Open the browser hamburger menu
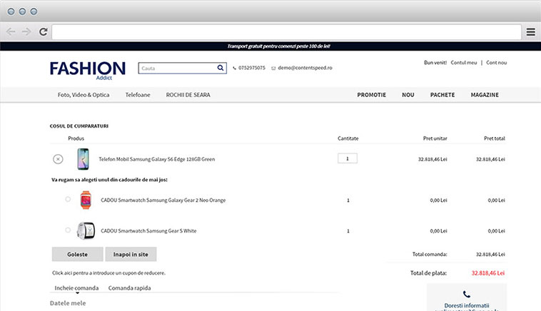Viewport: 541px width, 311px height. coord(531,31)
